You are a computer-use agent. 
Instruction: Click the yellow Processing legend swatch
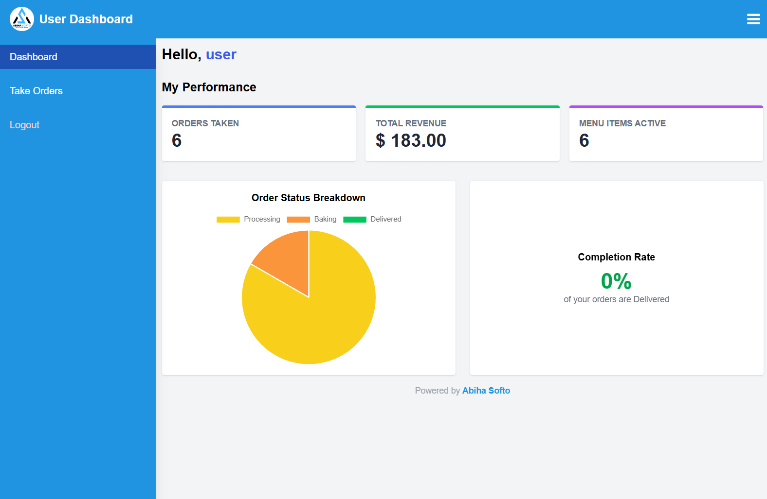point(228,220)
